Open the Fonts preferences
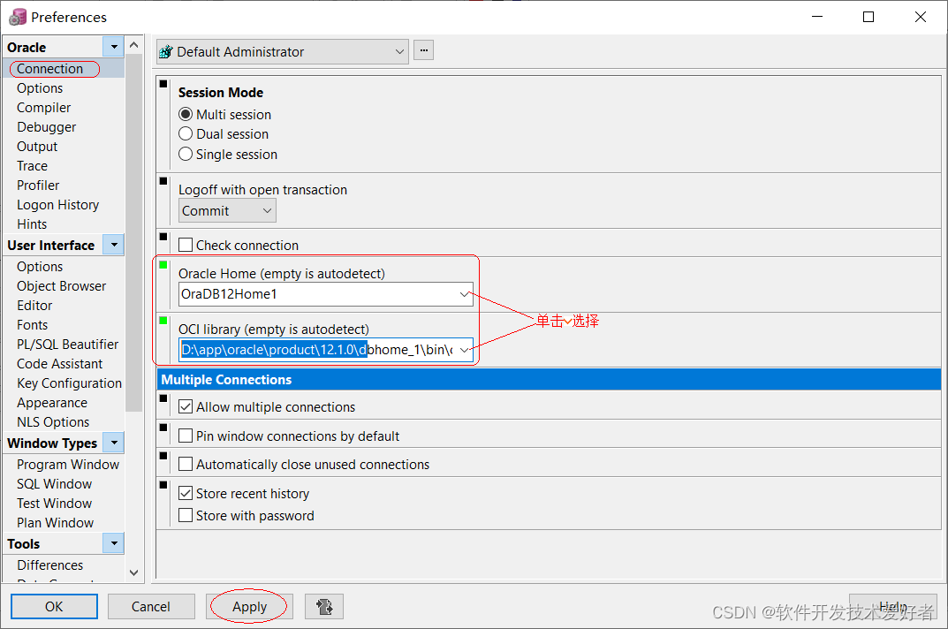The height and width of the screenshot is (629, 948). pyautogui.click(x=32, y=325)
